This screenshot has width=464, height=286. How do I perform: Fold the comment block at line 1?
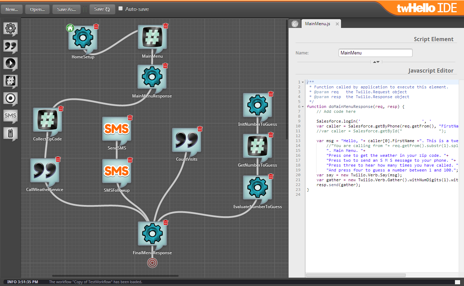coord(303,82)
